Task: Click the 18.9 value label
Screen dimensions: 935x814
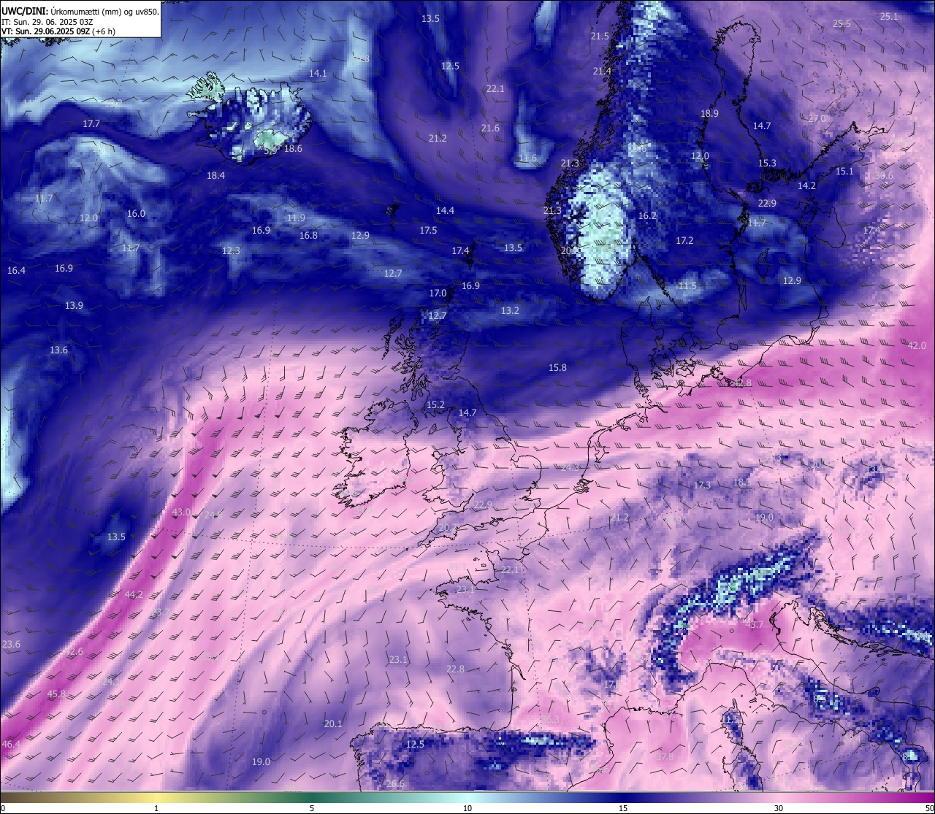Action: tap(709, 113)
